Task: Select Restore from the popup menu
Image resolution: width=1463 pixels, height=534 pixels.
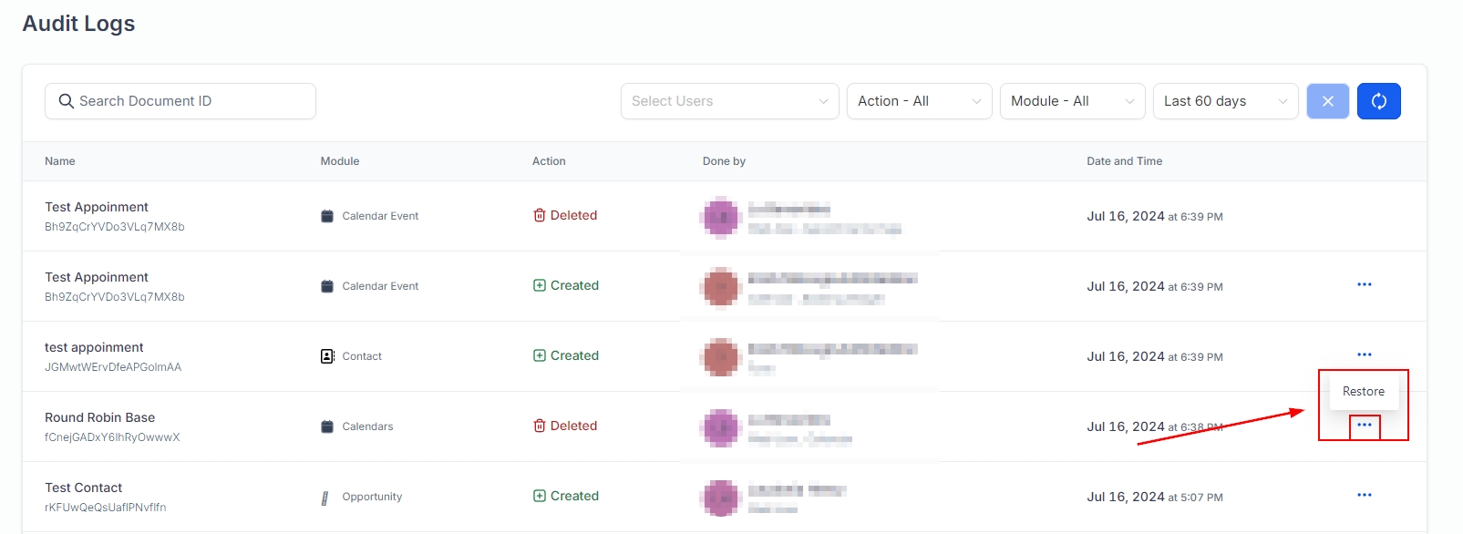Action: click(x=1363, y=391)
